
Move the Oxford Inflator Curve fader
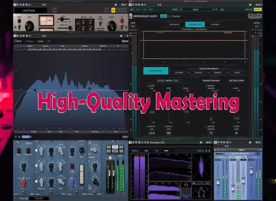pyautogui.click(x=243, y=180)
